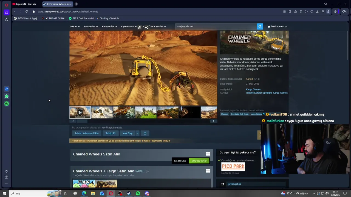The width and height of the screenshot is (351, 197).
Task: Open Microsoft Edge from the taskbar
Action: click(84, 193)
